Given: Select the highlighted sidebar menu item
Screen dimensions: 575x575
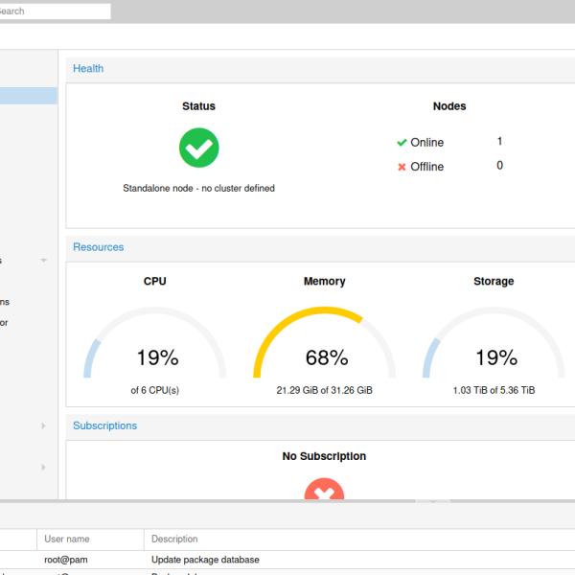Looking at the screenshot, I should [28, 96].
